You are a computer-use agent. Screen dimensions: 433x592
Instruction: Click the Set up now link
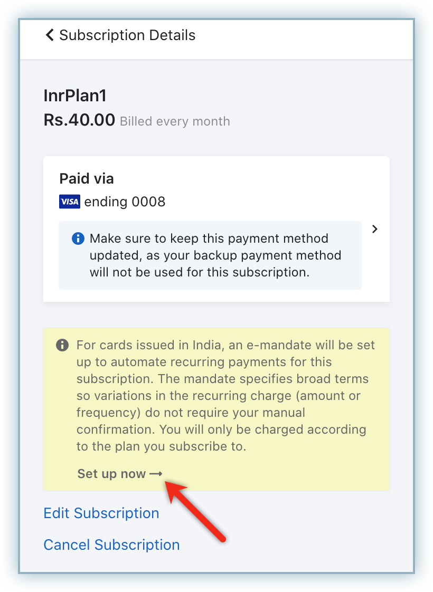coord(111,474)
